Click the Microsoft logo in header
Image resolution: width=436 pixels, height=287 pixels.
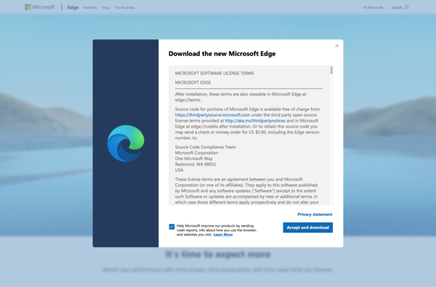39,7
